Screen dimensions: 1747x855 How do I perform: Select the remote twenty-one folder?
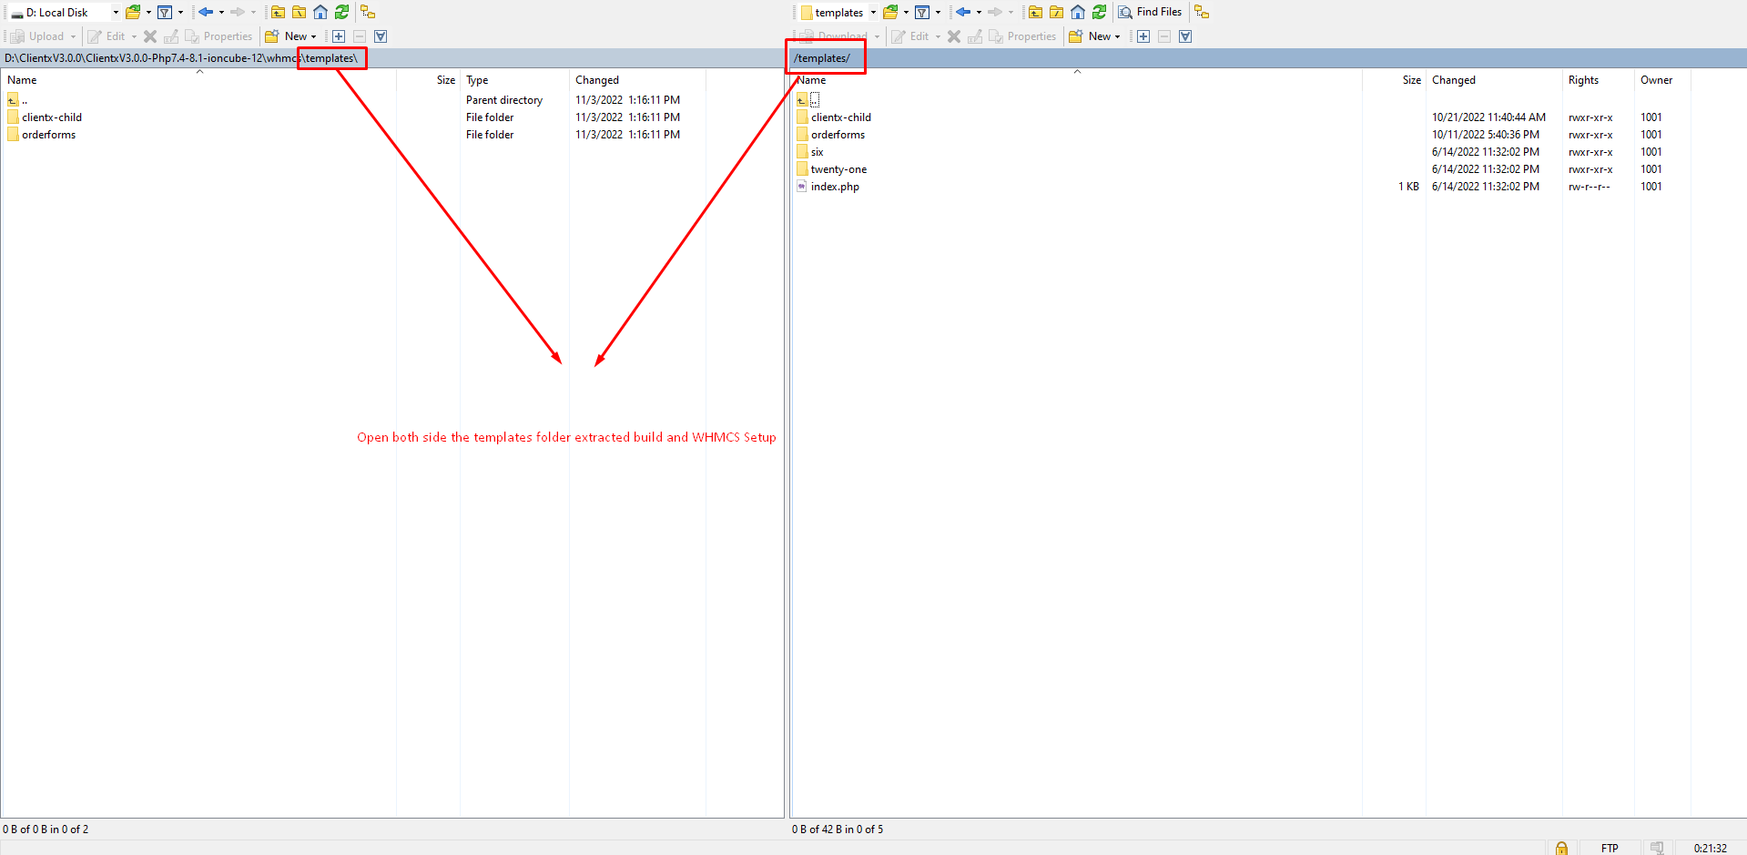click(x=838, y=169)
